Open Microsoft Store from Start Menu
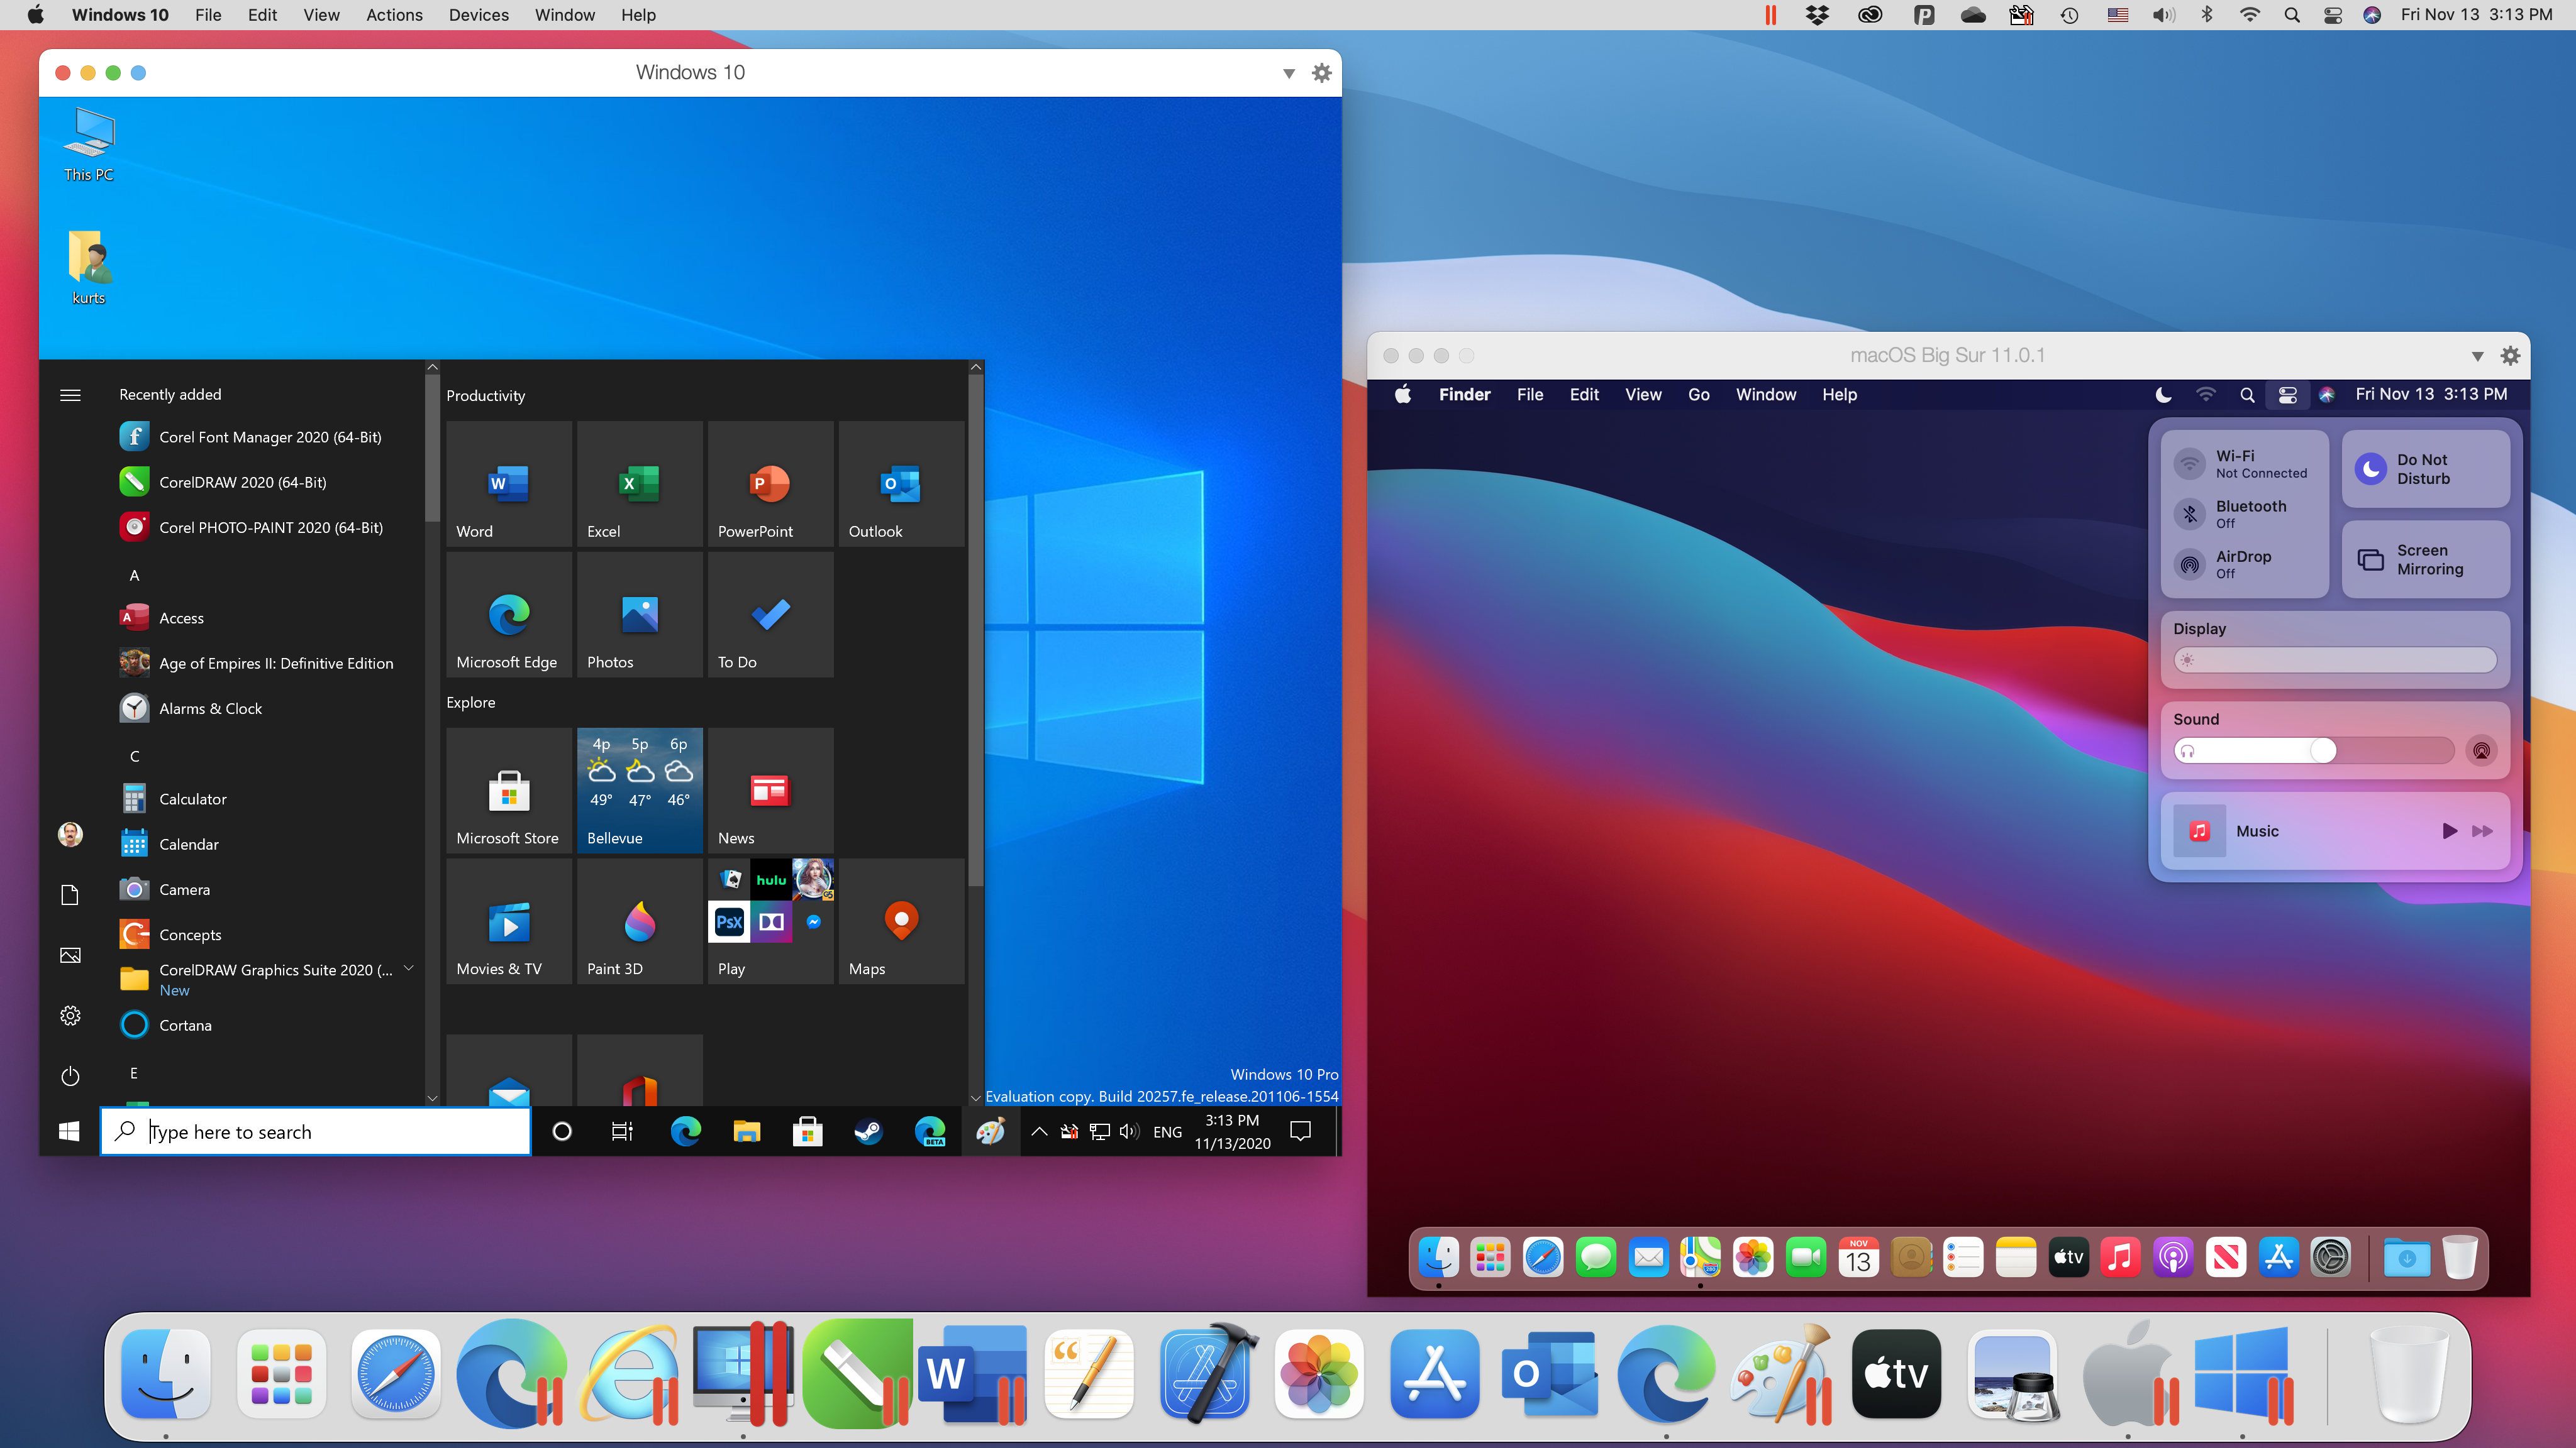 [508, 789]
